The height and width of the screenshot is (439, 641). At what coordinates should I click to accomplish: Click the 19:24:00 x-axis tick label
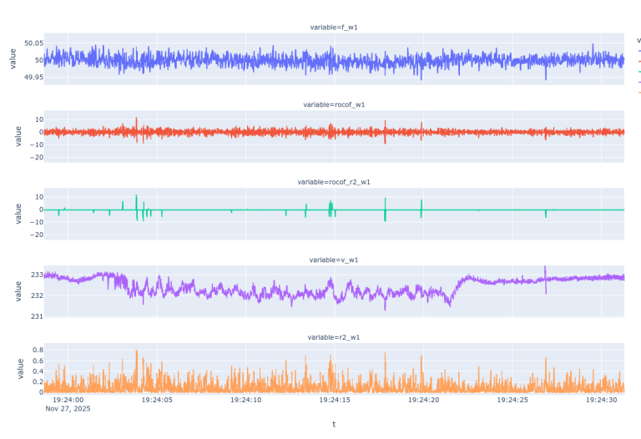tap(67, 400)
